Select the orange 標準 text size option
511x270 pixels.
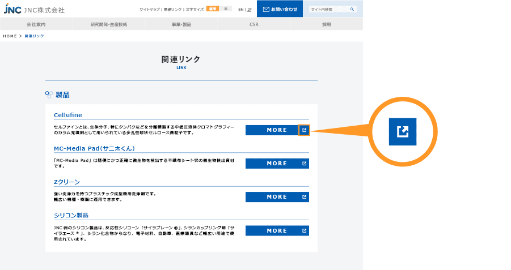coord(213,9)
